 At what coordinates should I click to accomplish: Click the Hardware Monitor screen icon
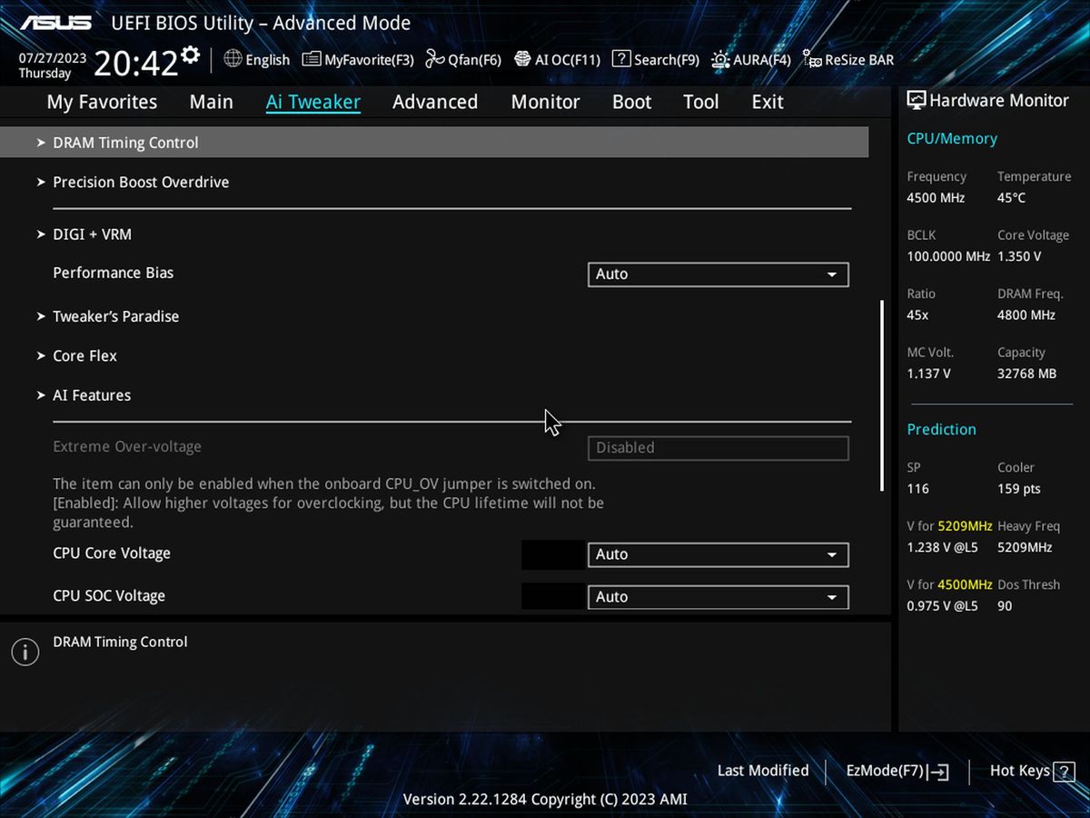(x=916, y=101)
